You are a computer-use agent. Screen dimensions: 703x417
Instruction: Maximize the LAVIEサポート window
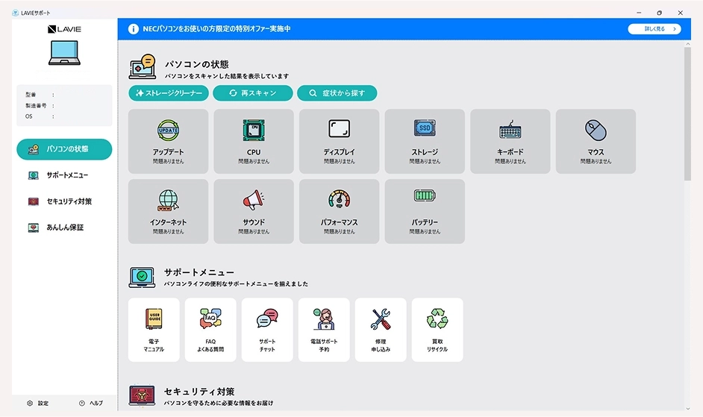(x=659, y=13)
